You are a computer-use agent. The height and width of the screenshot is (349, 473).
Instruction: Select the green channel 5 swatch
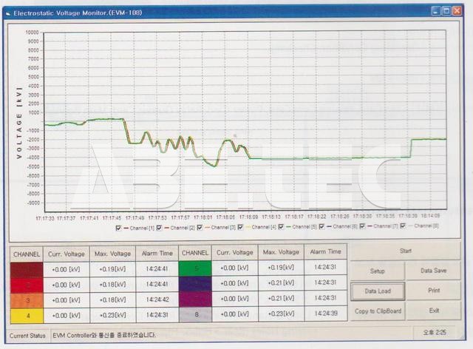coord(197,269)
